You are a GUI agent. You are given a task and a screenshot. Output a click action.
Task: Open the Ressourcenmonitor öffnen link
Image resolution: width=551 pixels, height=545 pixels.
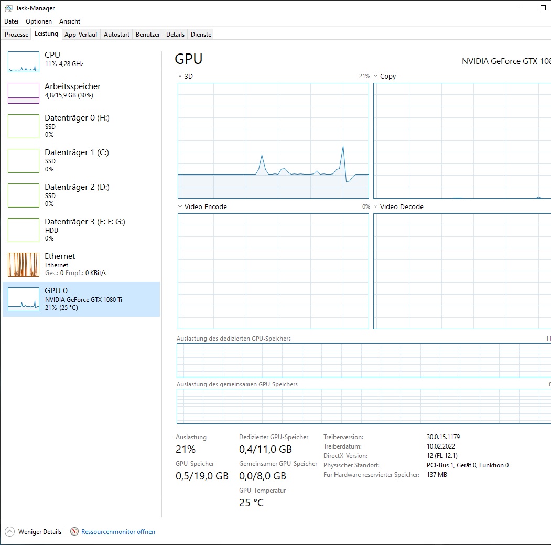(118, 532)
